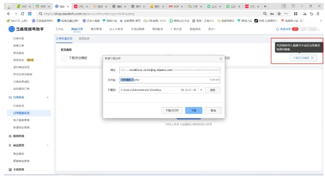Open the download path dropdown arrow
Screen dimensions: 325x176
click(201, 90)
